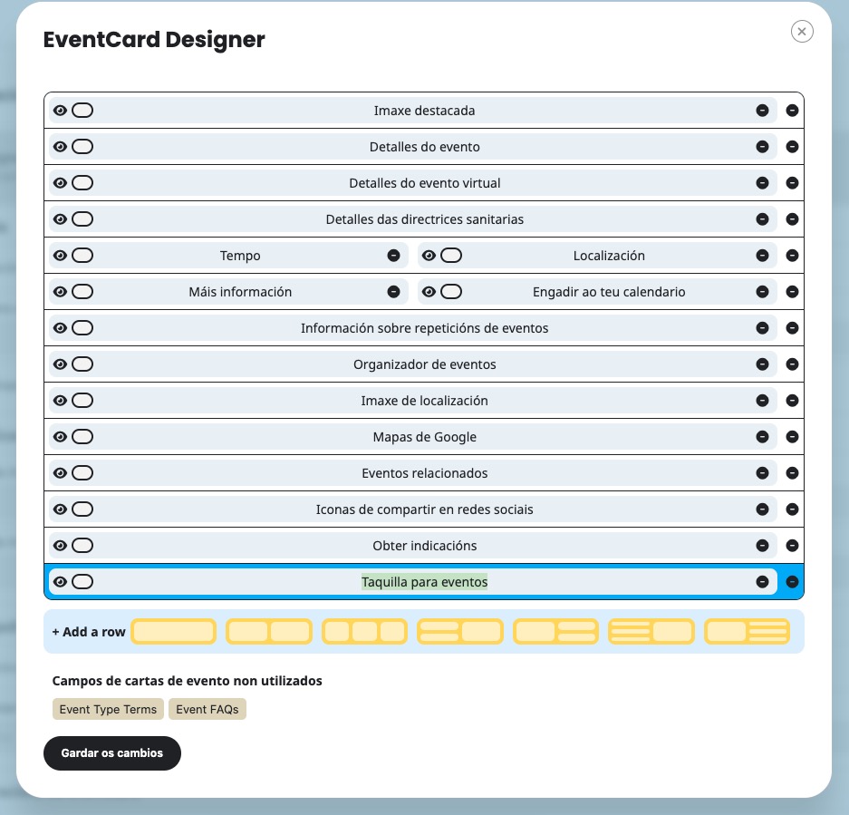Select the Event Type Terms unused field
This screenshot has width=849, height=815.
(108, 709)
